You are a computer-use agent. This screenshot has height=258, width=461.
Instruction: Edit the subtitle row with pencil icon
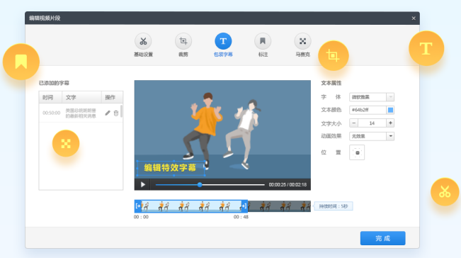(x=108, y=113)
